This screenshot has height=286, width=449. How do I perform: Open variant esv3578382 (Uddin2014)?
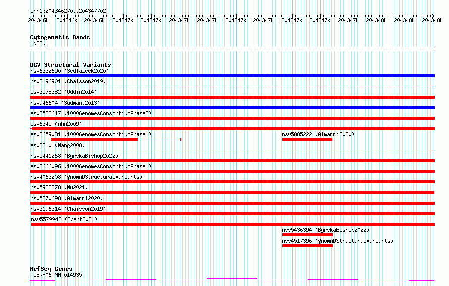(x=64, y=92)
